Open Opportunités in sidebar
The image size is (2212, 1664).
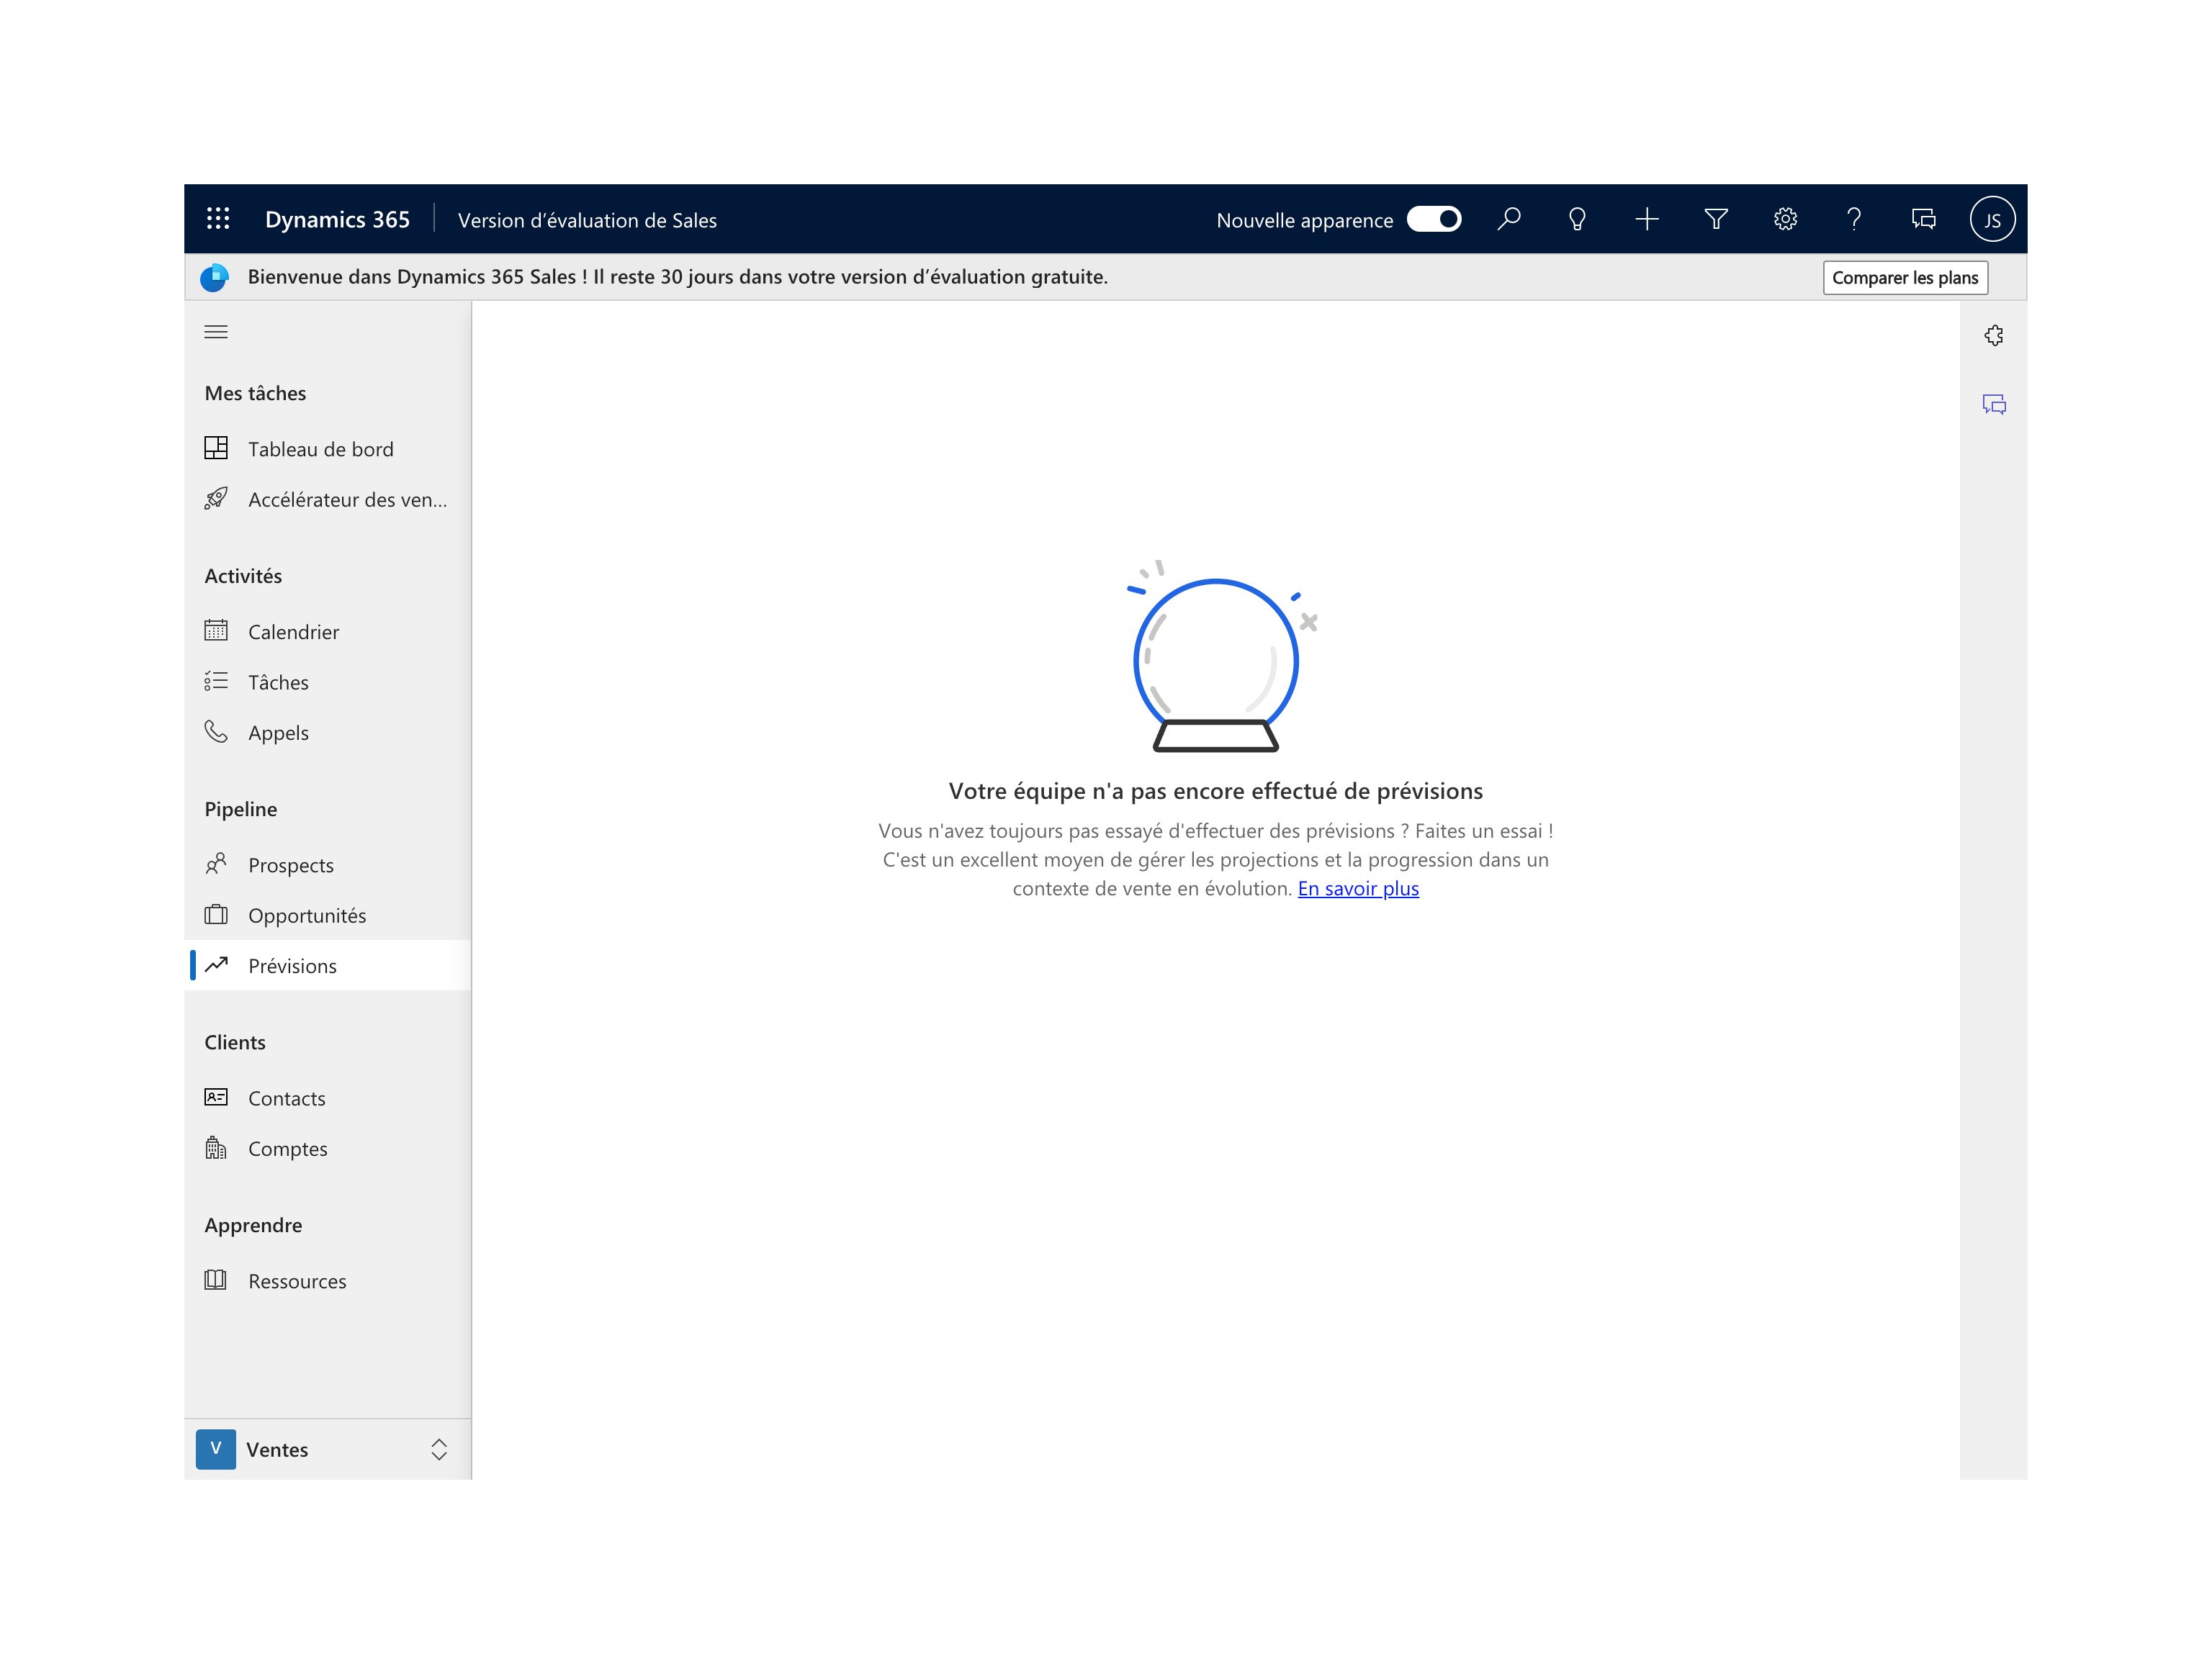[328, 915]
